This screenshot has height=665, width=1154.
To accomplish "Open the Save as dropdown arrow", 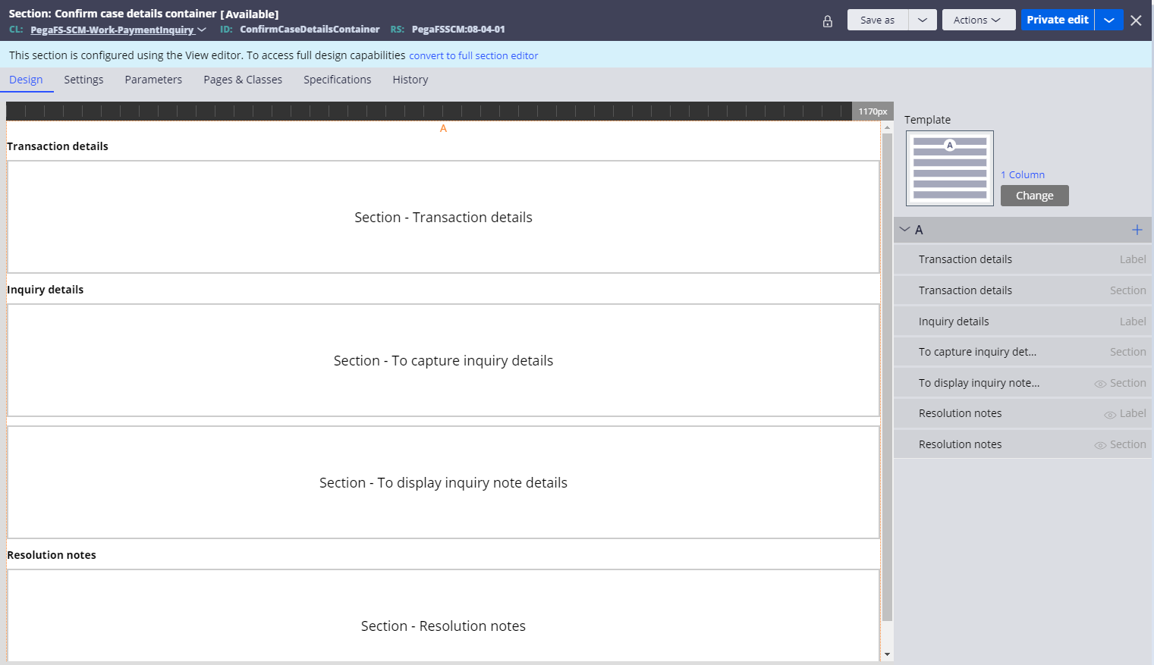I will (922, 20).
